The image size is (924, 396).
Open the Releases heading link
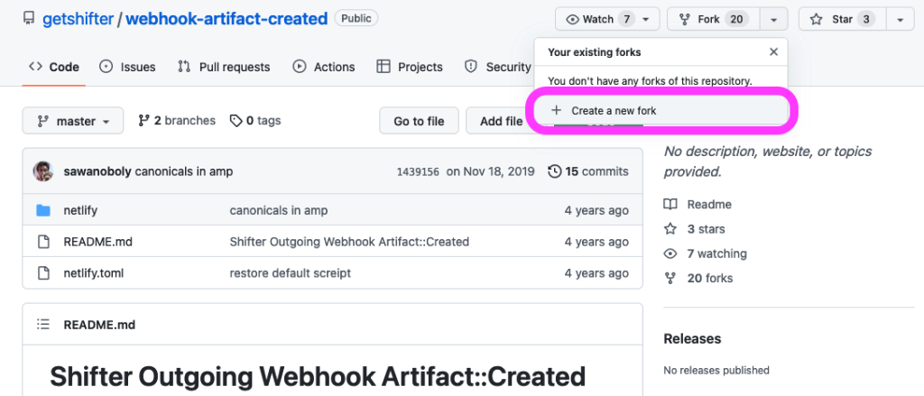tap(692, 339)
